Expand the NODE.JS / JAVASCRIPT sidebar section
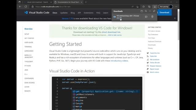The height and width of the screenshot is (110, 196). pos(28,56)
